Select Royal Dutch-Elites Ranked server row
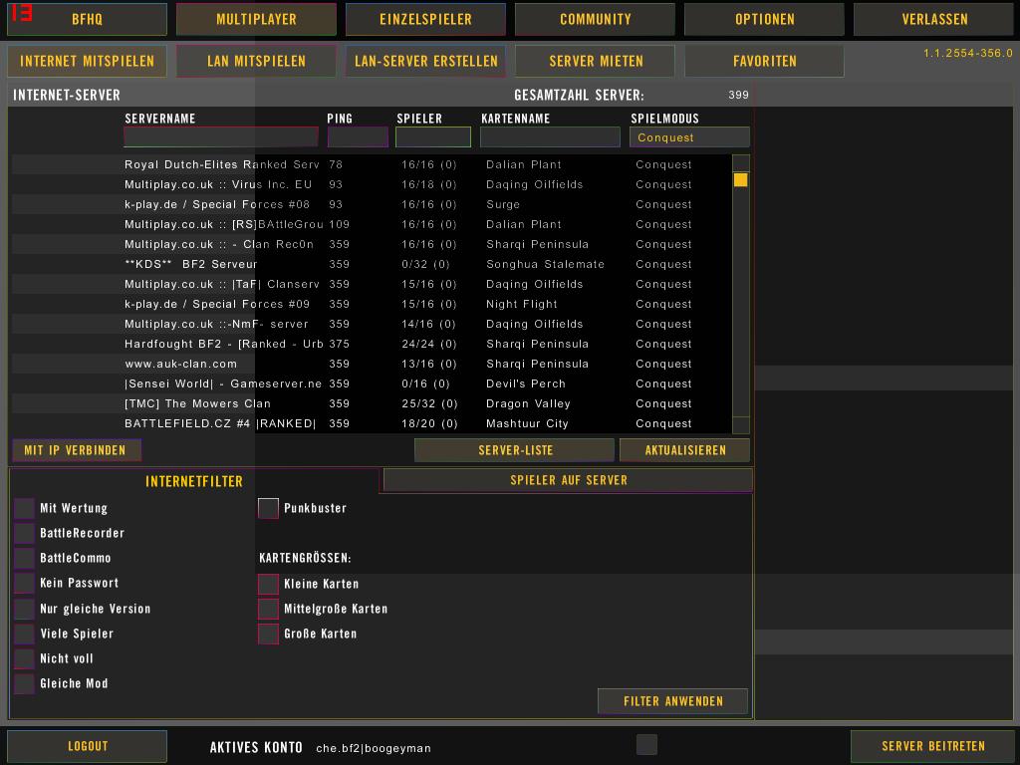The image size is (1020, 765). 371,164
